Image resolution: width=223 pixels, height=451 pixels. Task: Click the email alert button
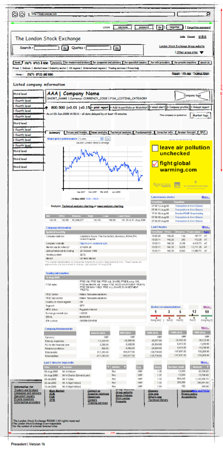coord(157,107)
